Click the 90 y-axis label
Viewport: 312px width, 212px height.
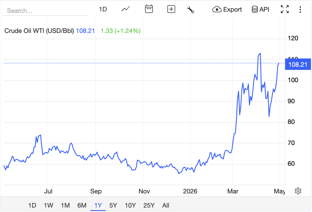pos(291,101)
